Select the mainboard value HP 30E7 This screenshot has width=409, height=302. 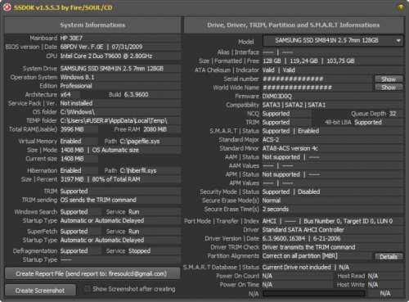click(71, 38)
